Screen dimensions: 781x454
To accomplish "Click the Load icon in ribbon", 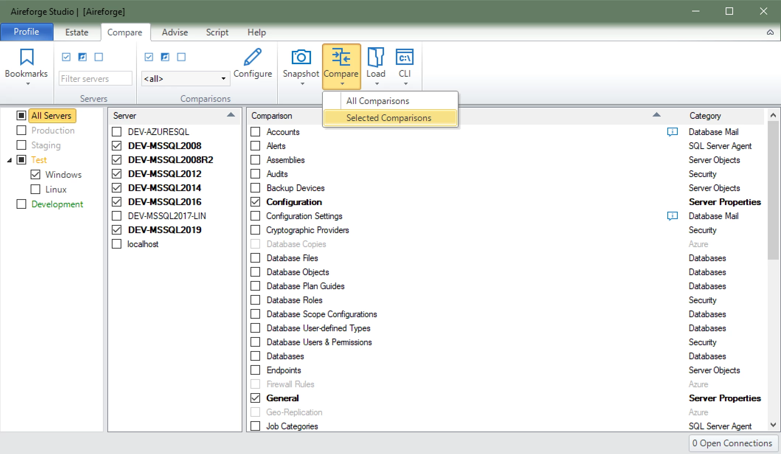I will tap(376, 58).
